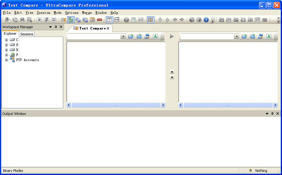Merge to right with the small right arrow
The width and height of the screenshot is (282, 175).
click(172, 72)
